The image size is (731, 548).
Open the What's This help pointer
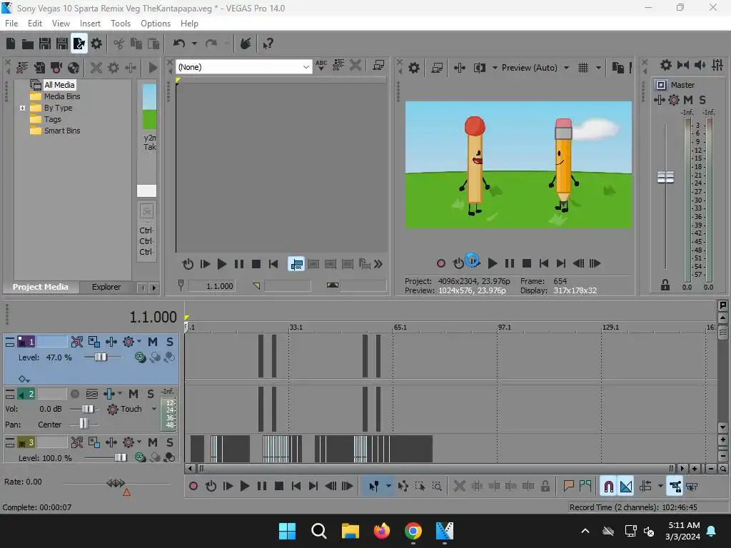(x=268, y=44)
